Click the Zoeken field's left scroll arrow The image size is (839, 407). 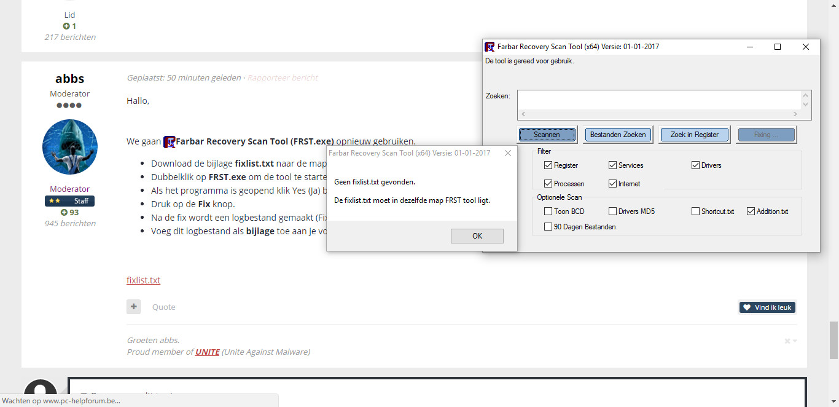click(523, 114)
